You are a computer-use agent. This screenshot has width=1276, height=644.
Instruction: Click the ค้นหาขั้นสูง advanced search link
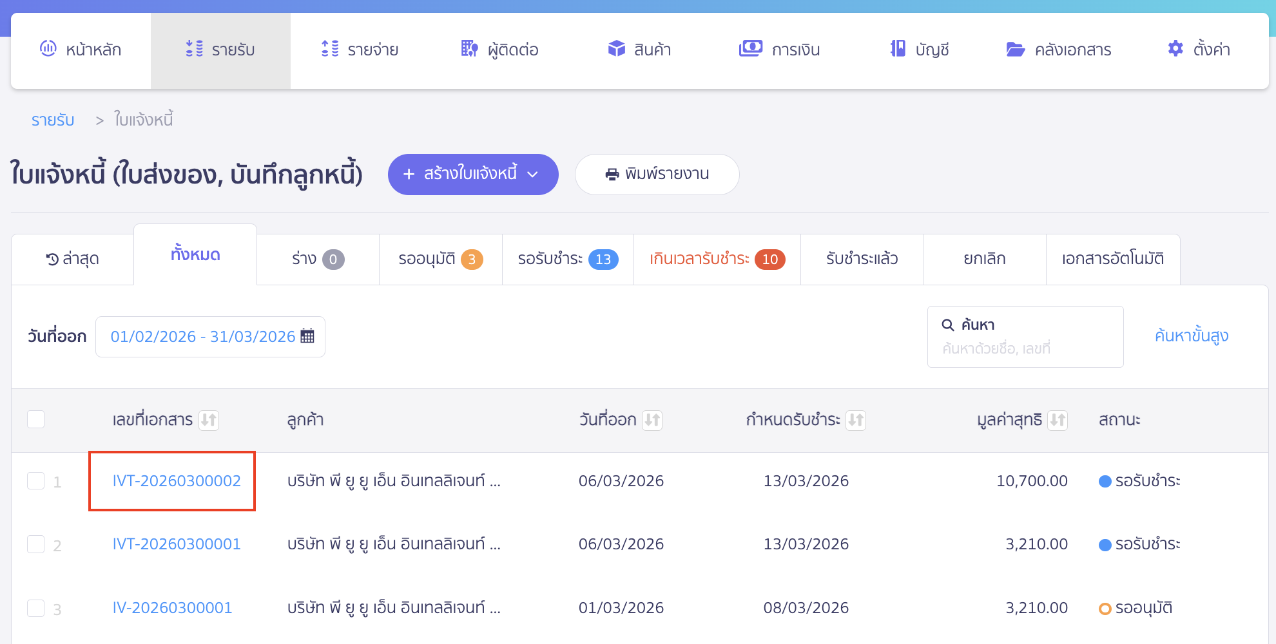tap(1191, 336)
